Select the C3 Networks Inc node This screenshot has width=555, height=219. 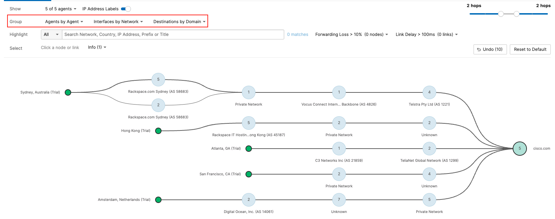tap(339, 148)
